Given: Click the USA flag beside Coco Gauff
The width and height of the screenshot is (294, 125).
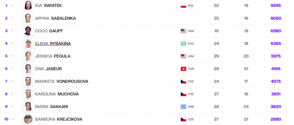Looking at the screenshot, I should [x=183, y=31].
